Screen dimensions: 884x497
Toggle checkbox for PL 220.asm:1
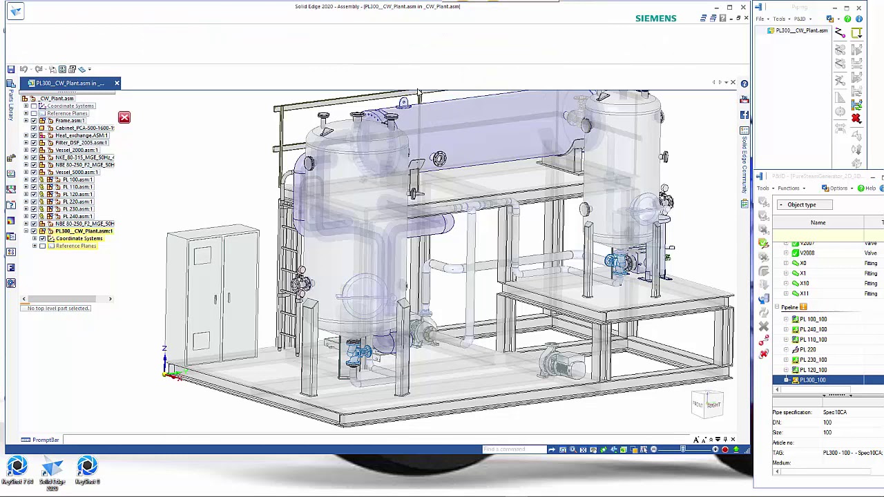pyautogui.click(x=34, y=202)
